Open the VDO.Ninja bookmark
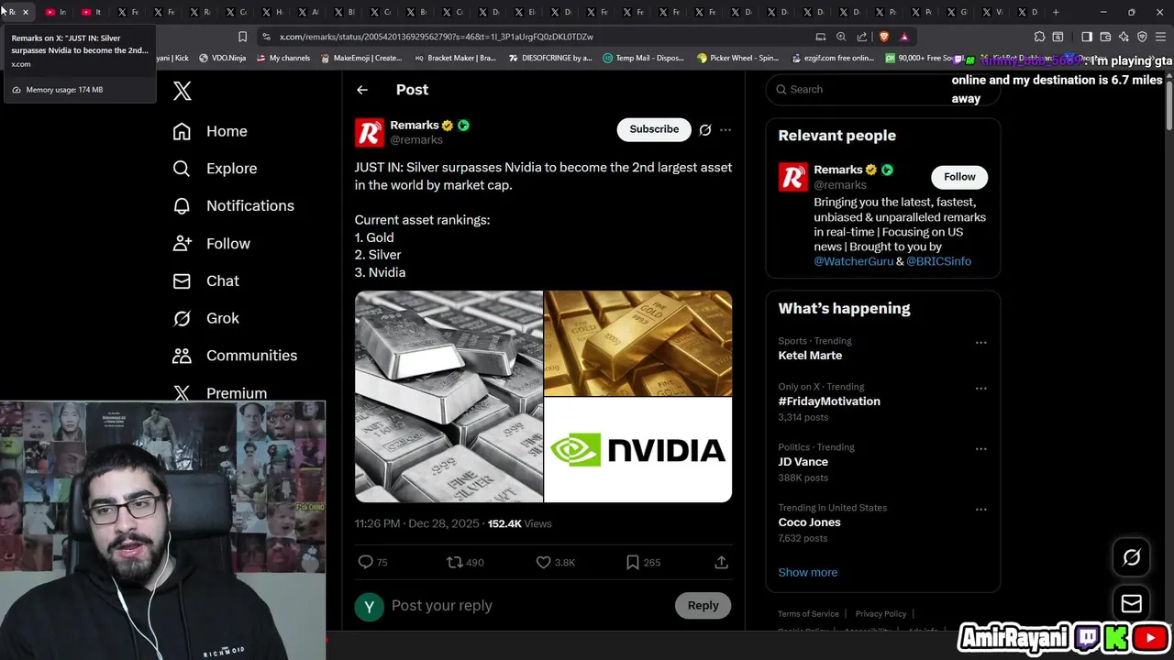The width and height of the screenshot is (1174, 660). 221,58
